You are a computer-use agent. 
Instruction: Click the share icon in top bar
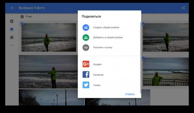(x=183, y=8)
